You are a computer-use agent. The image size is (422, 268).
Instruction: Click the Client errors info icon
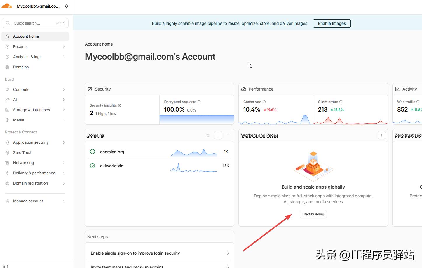341,102
